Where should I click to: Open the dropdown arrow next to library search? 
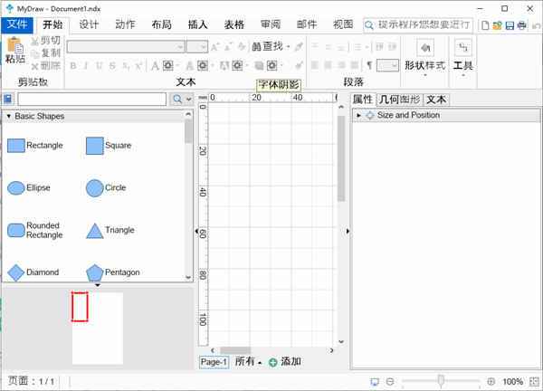pyautogui.click(x=189, y=100)
